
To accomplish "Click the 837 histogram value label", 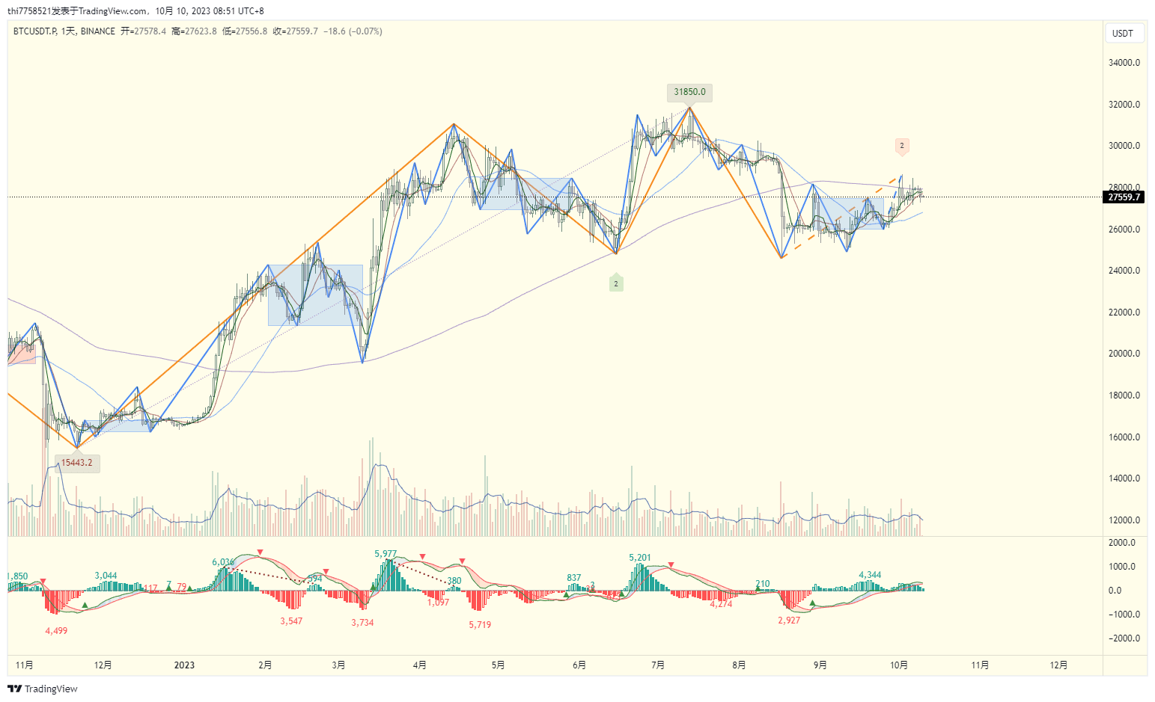I will coord(574,578).
